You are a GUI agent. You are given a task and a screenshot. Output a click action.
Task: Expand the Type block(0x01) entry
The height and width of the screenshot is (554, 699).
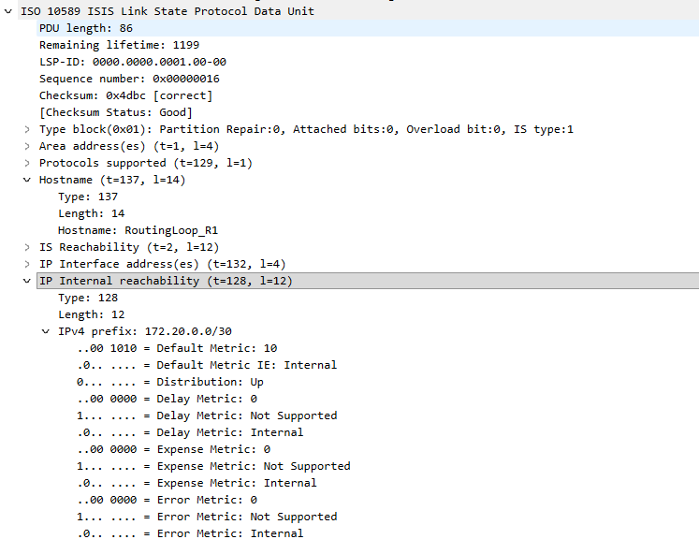coord(27,129)
